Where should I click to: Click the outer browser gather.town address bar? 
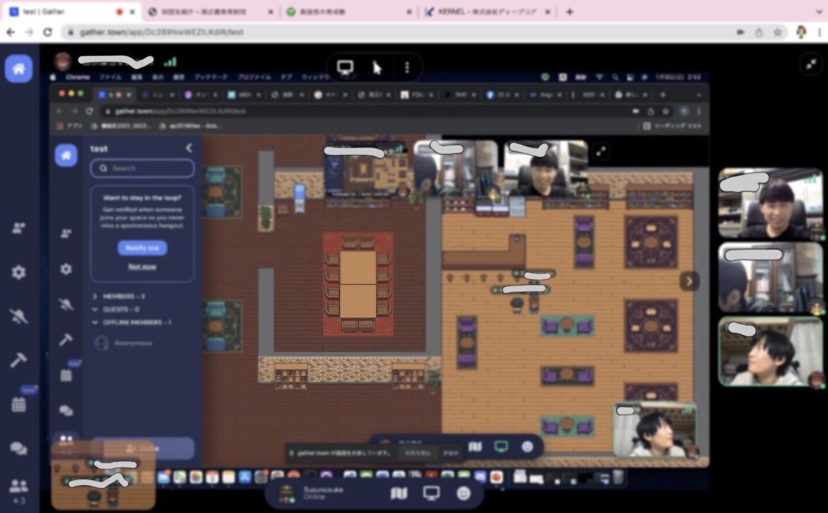[x=396, y=32]
